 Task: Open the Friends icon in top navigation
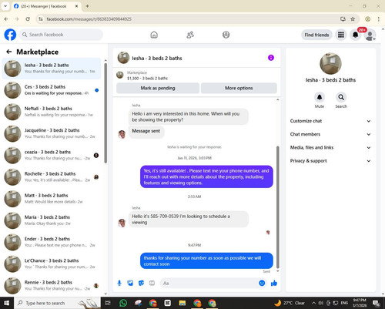pos(190,35)
